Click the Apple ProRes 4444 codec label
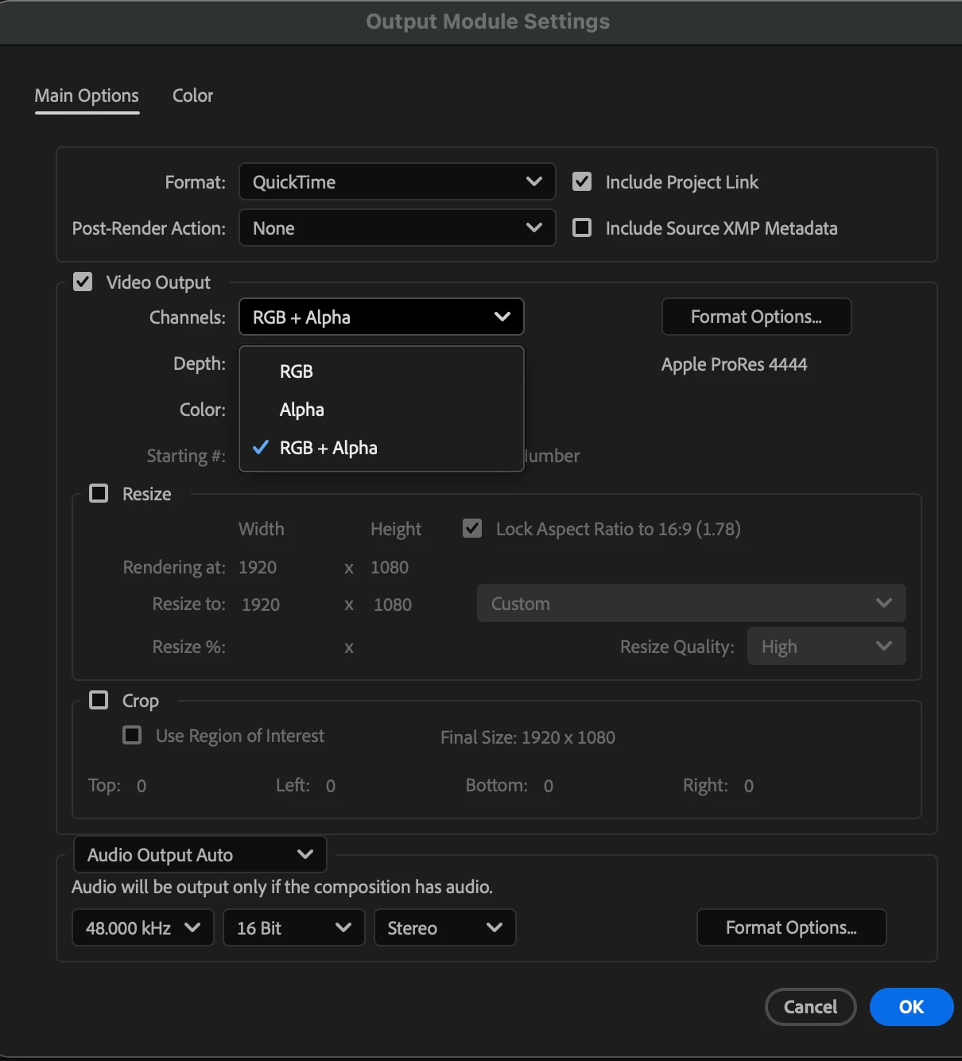This screenshot has width=962, height=1061. [x=734, y=364]
